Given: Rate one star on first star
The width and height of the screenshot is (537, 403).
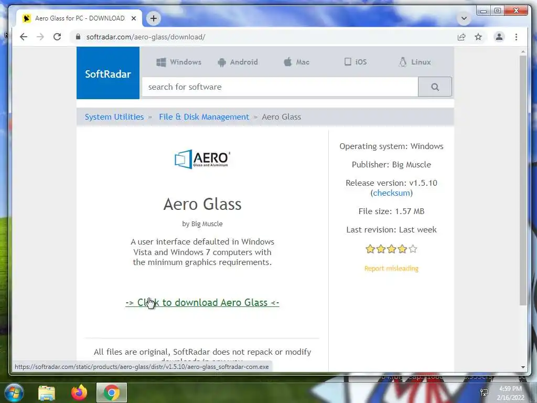Looking at the screenshot, I should 370,249.
